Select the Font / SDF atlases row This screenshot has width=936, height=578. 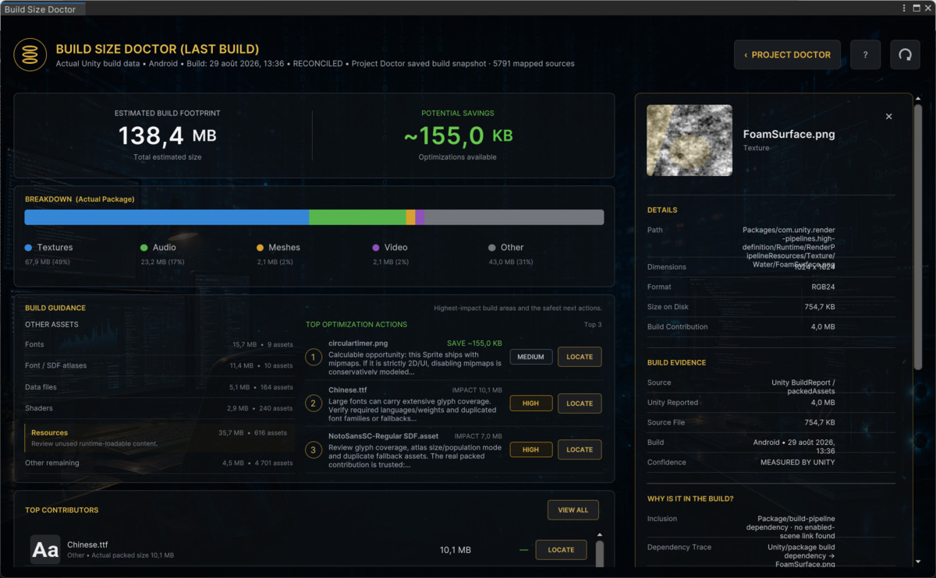click(x=159, y=365)
